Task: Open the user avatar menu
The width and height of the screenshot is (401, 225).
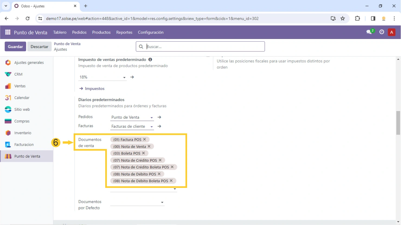Action: [x=391, y=32]
